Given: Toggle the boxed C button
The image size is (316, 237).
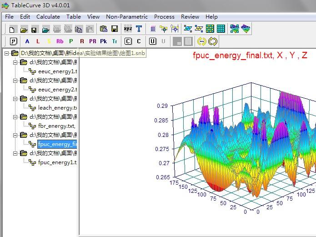Looking at the screenshot, I should point(128,41).
